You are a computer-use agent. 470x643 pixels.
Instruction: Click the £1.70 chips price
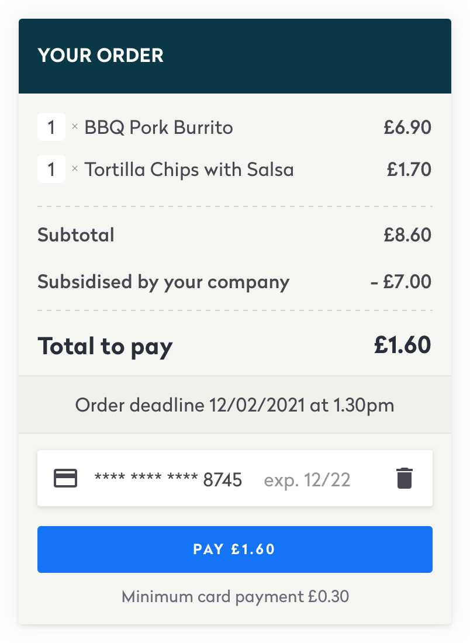tap(409, 170)
